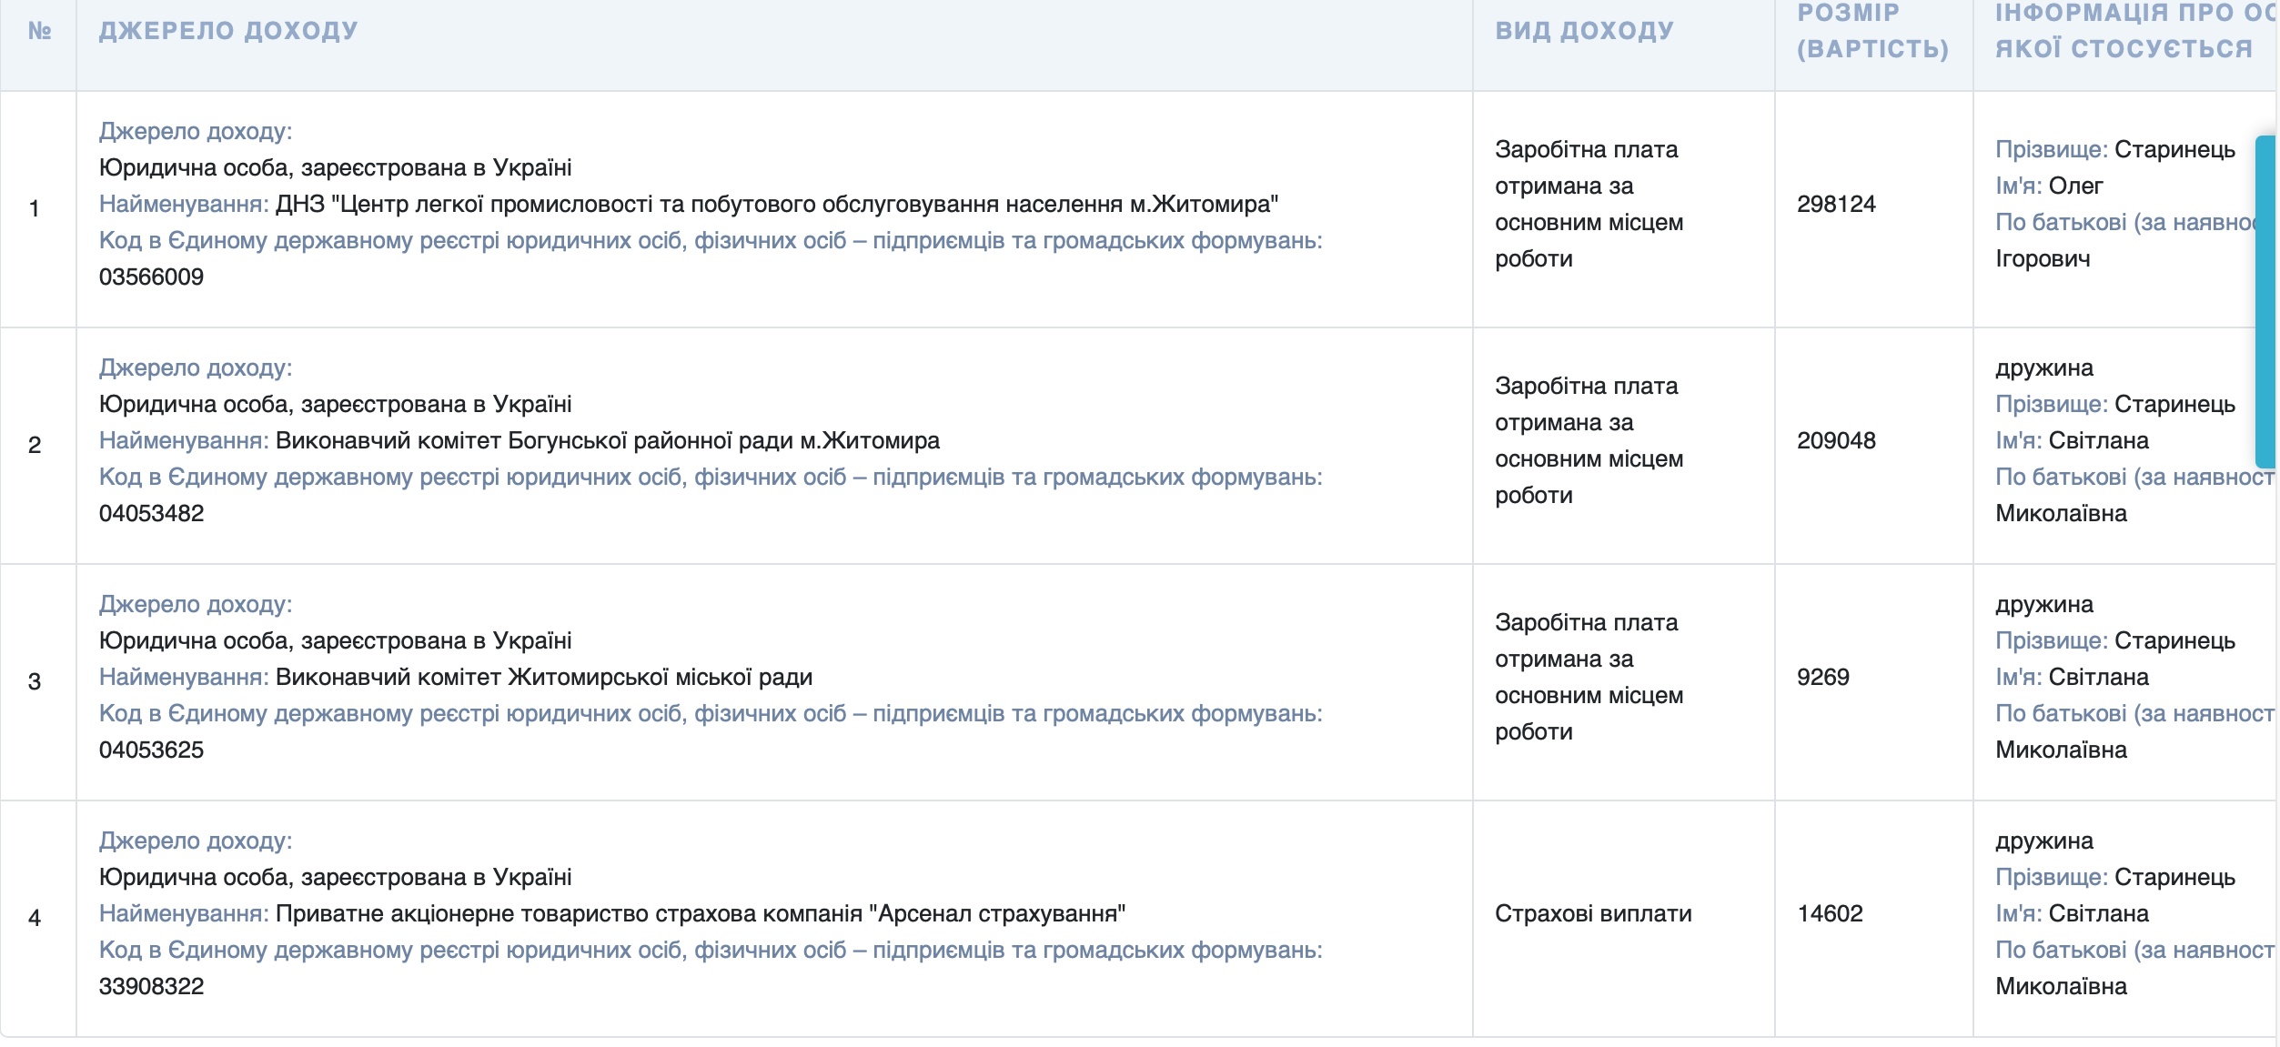This screenshot has width=2280, height=1047.
Task: Click registry code 04053625
Action: click(151, 750)
